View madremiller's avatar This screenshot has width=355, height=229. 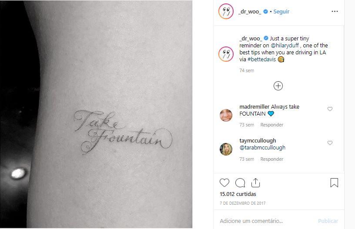(x=226, y=115)
